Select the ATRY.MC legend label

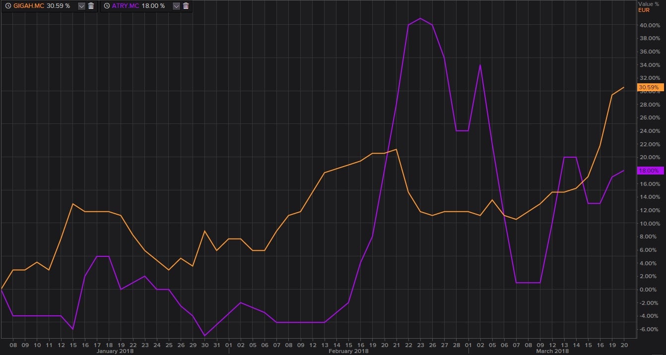126,6
